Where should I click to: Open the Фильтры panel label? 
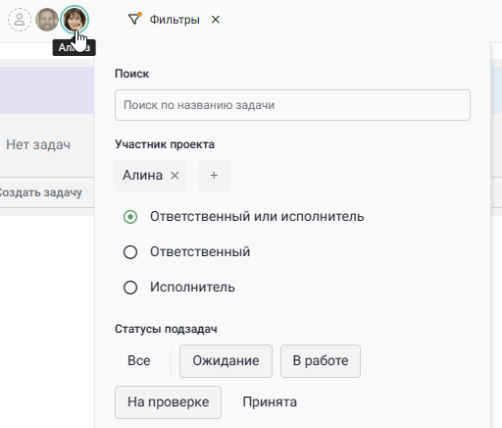coord(175,20)
